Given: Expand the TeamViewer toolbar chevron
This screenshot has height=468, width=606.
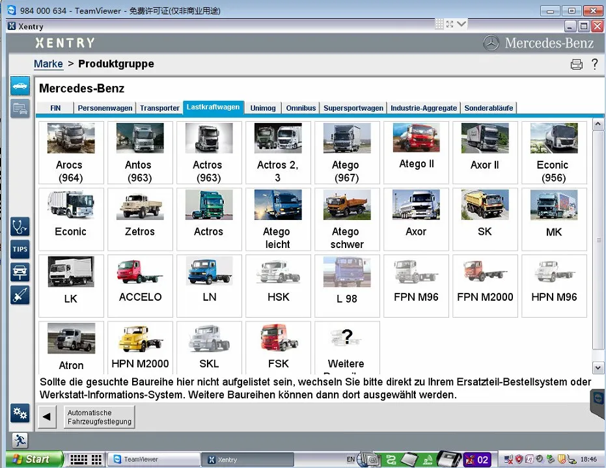Looking at the screenshot, I should point(461,24).
